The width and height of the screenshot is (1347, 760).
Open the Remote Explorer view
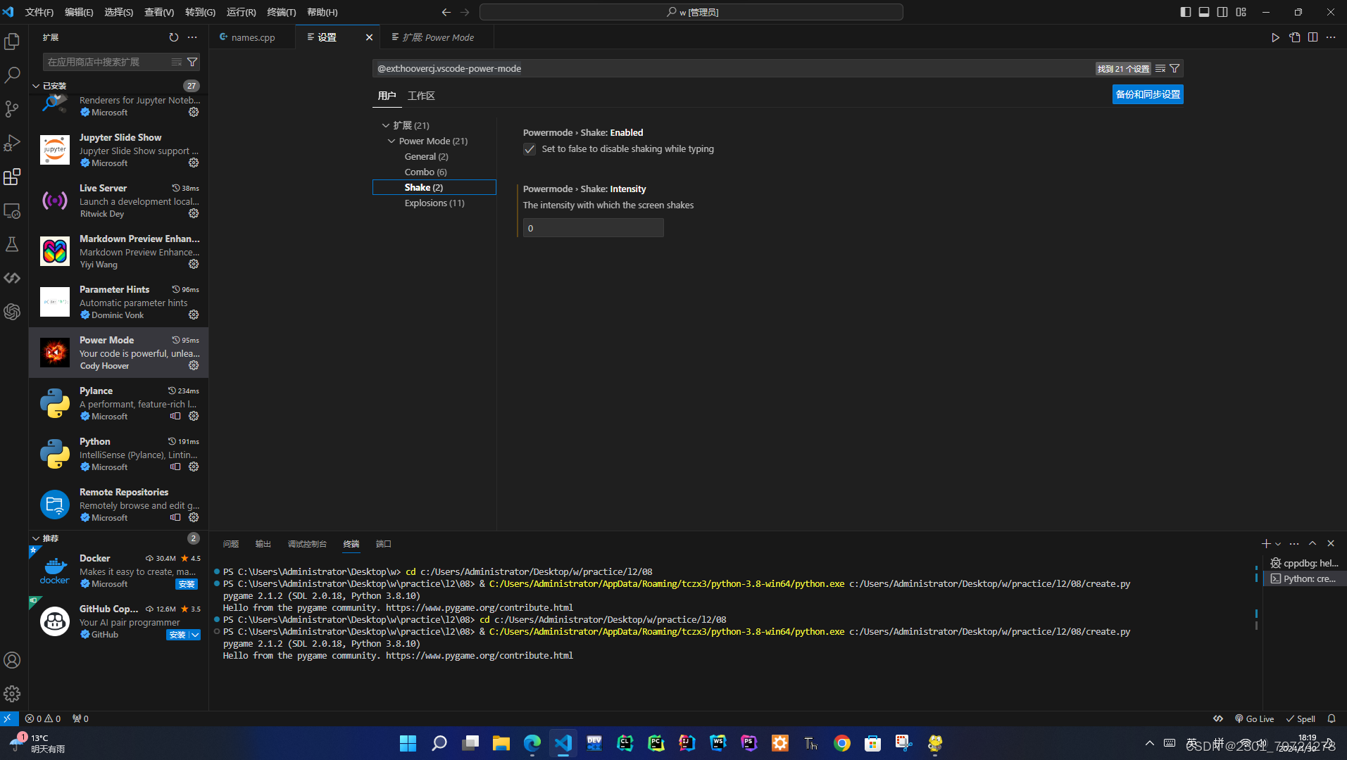11,210
